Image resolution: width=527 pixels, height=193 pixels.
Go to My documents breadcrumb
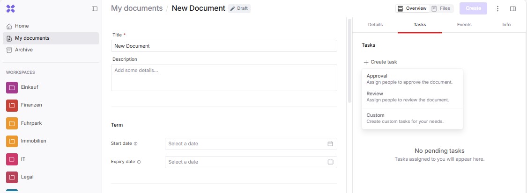pos(137,8)
